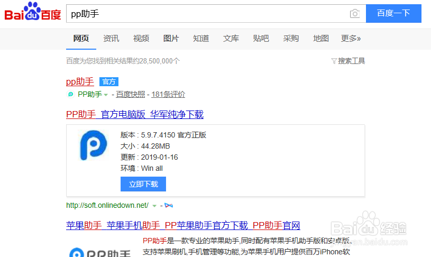The image size is (431, 257).
Task: Expand dropdown arrow next to green PP助手
Action: pyautogui.click(x=106, y=95)
